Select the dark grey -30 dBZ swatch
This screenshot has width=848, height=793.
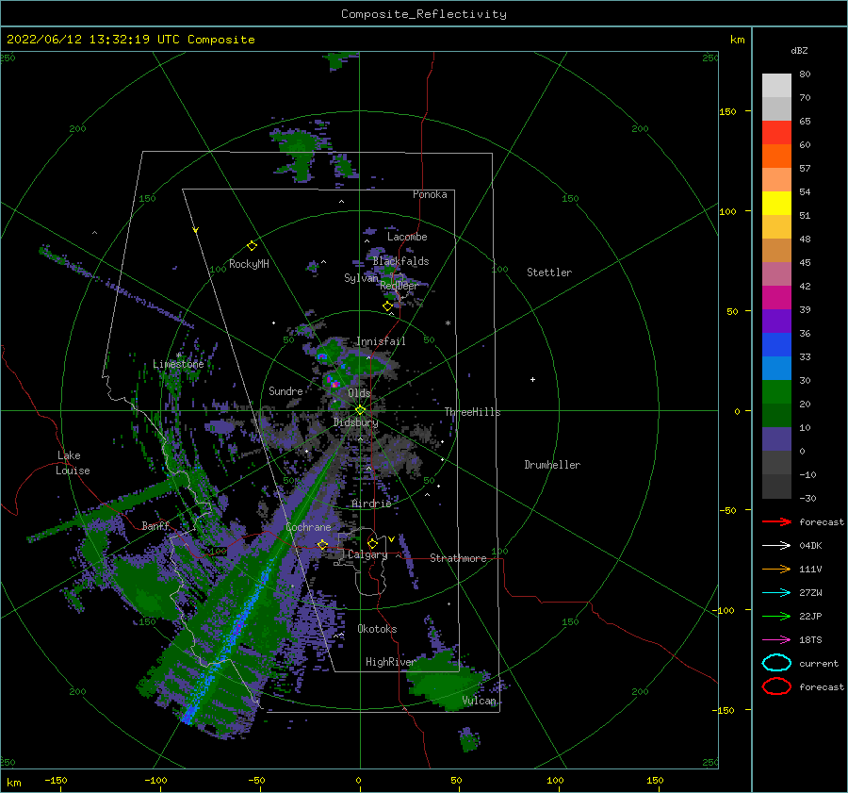pyautogui.click(x=776, y=487)
